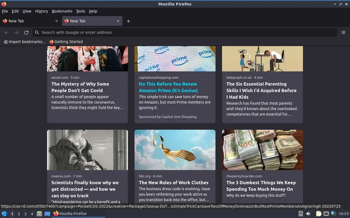The image size is (350, 218).
Task: Switch to workspace 4
Action: [32, 214]
